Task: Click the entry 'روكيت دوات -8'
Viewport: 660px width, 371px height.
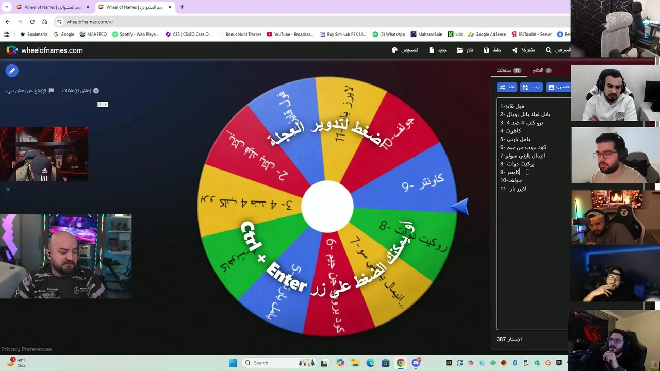Action: click(x=517, y=164)
